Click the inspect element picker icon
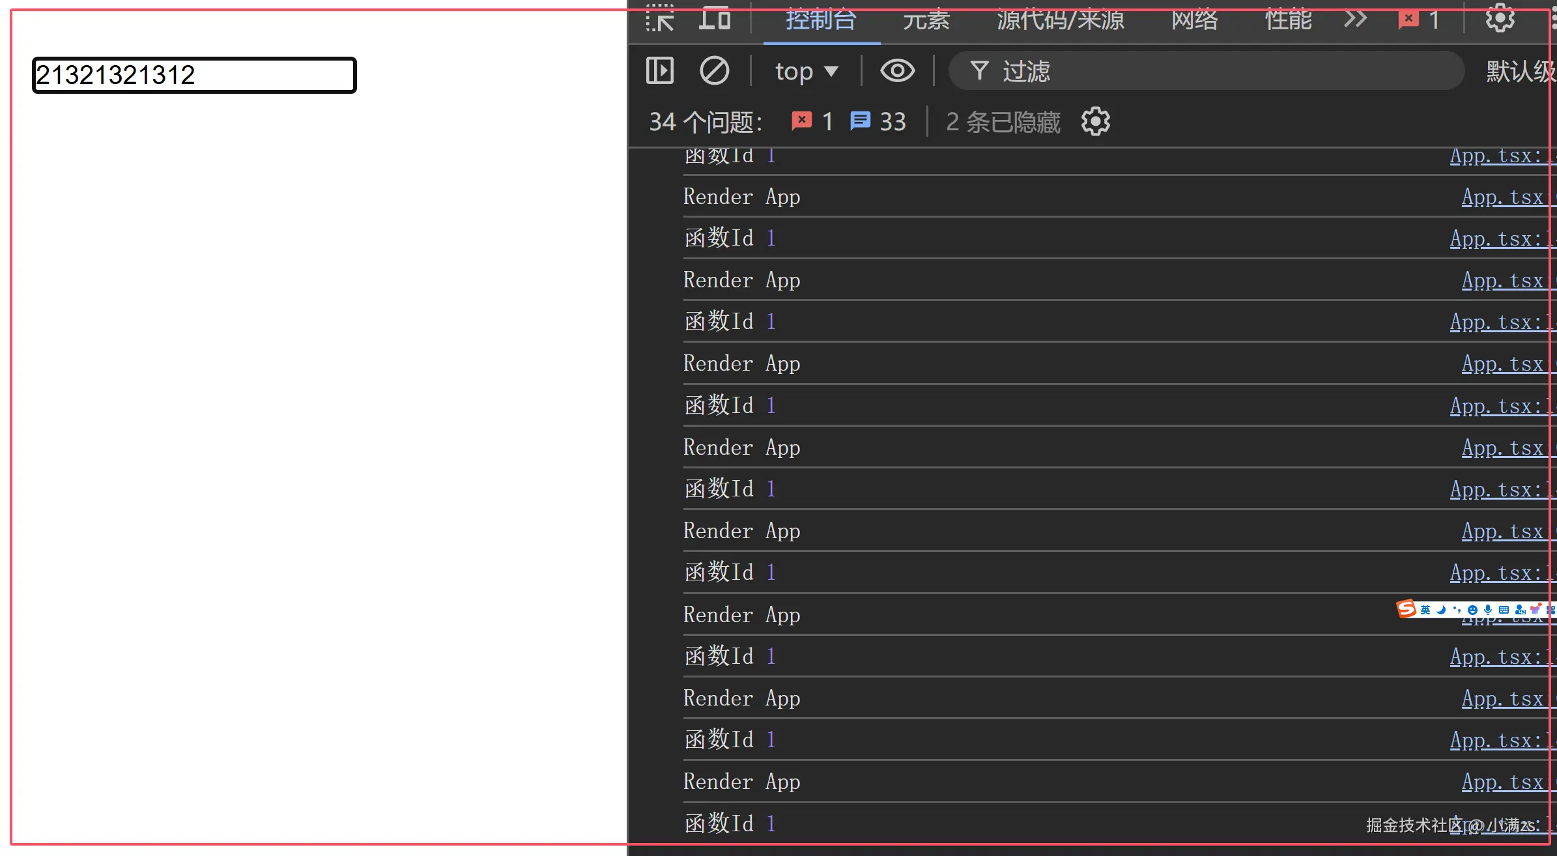 [659, 19]
